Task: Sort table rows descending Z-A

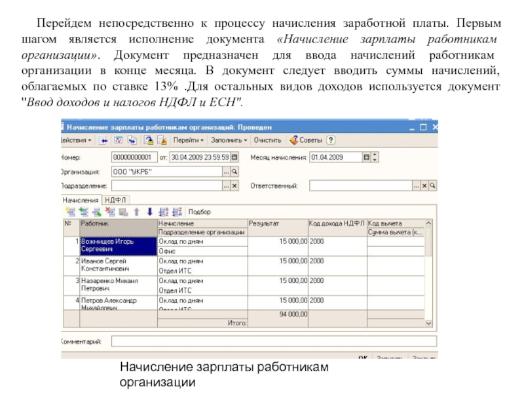Action: pos(177,212)
